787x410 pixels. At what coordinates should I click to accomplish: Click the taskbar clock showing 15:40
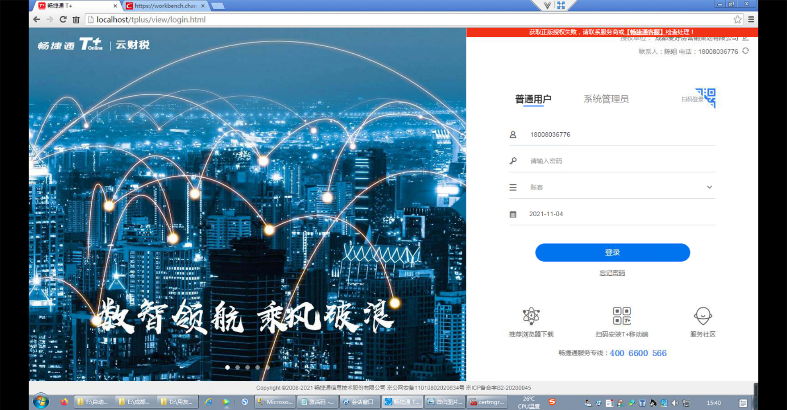pos(714,403)
